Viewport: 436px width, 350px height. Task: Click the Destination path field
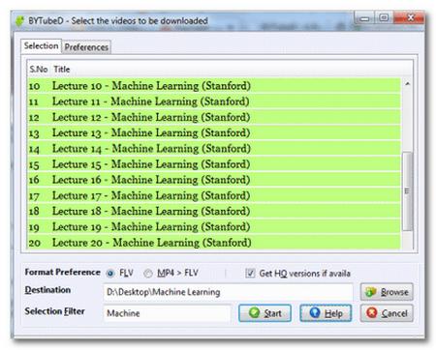pos(228,292)
